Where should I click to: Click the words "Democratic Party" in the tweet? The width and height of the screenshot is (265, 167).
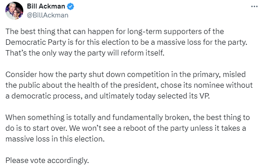[36, 42]
